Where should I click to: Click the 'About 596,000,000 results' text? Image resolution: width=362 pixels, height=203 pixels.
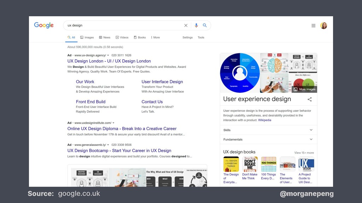pyautogui.click(x=95, y=47)
